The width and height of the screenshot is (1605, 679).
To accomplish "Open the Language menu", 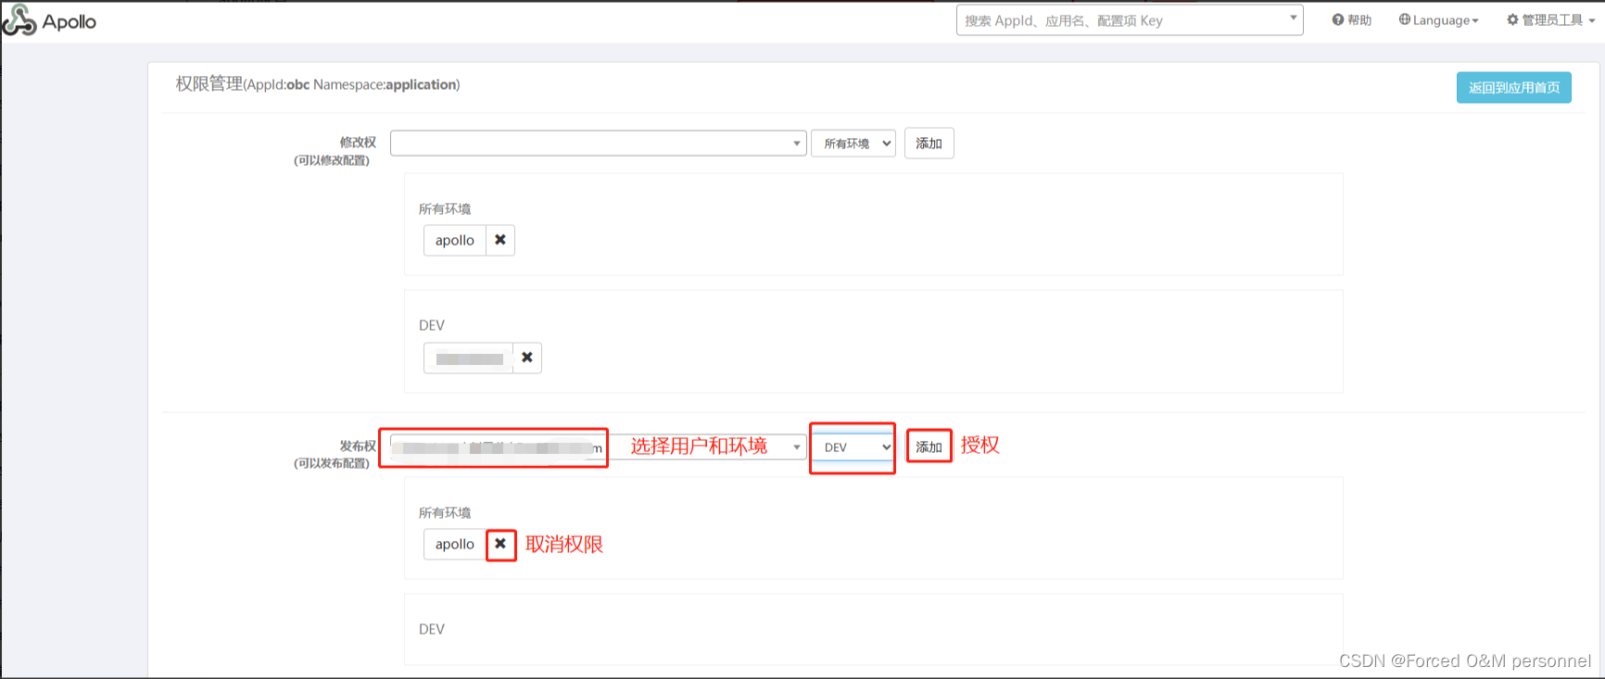I will (x=1438, y=20).
